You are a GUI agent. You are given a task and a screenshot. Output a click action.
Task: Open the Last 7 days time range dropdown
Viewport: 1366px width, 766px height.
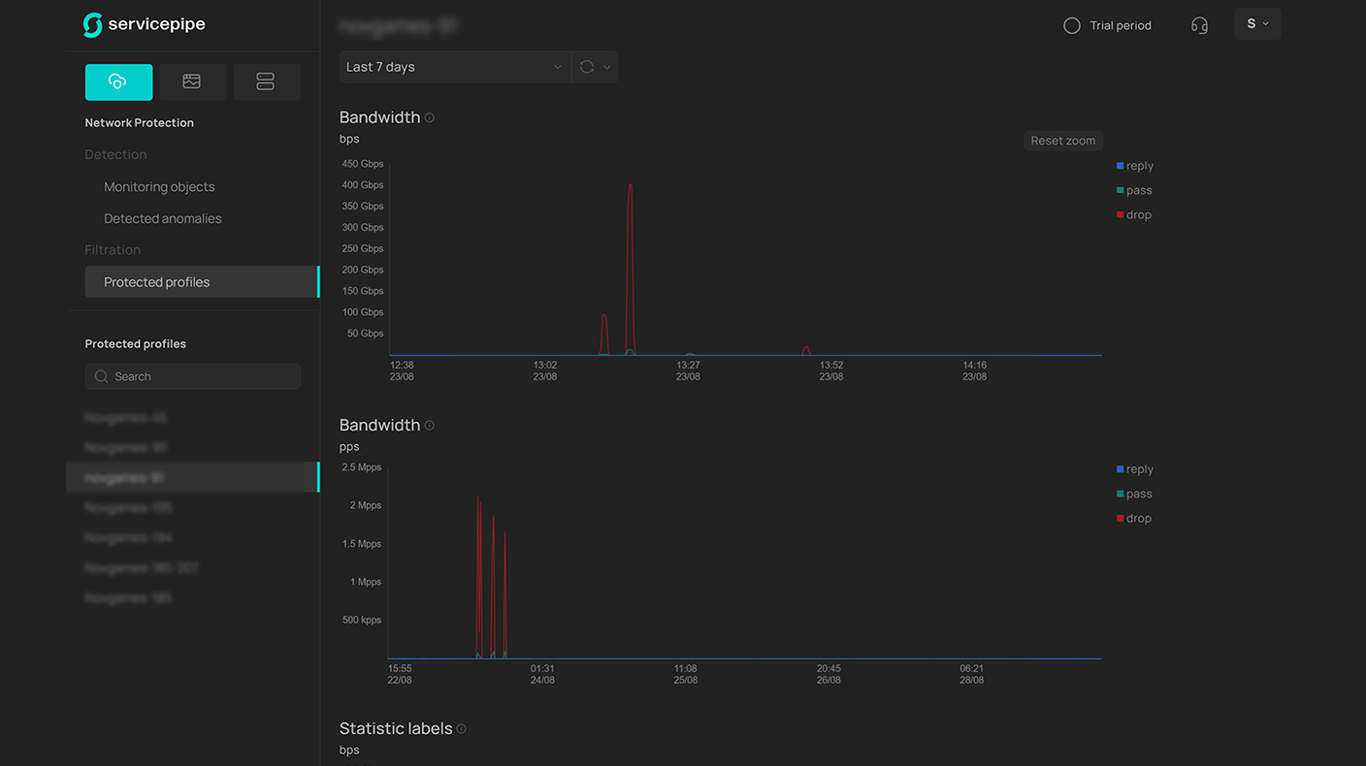point(453,67)
